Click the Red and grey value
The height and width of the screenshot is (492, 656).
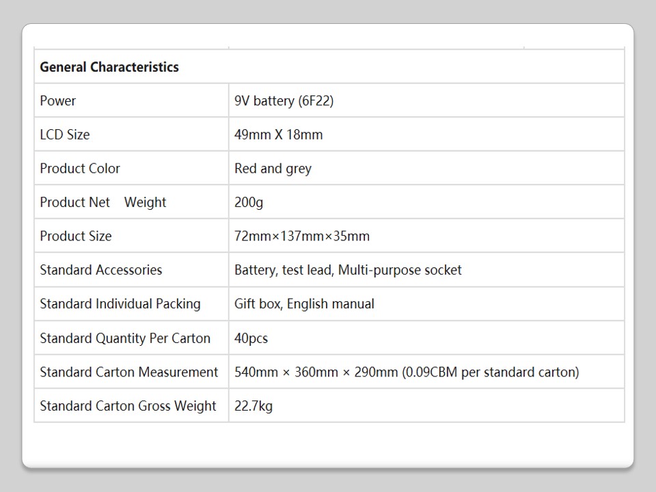[273, 169]
